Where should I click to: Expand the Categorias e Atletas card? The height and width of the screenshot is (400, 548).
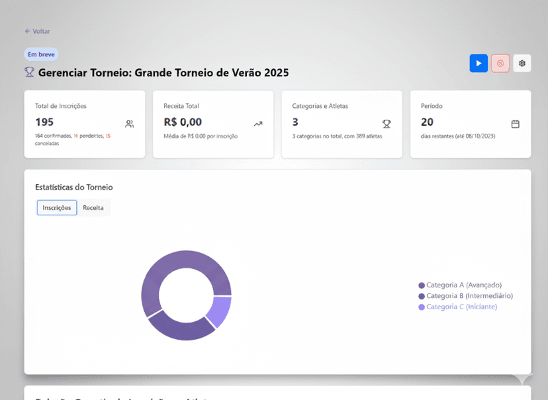click(342, 123)
